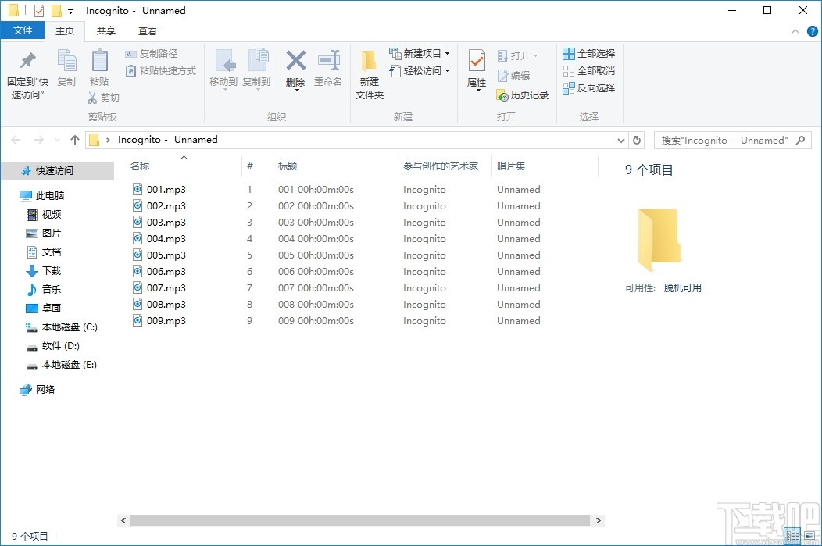Click the 复制 (Copy) icon
This screenshot has width=822, height=546.
pyautogui.click(x=66, y=66)
